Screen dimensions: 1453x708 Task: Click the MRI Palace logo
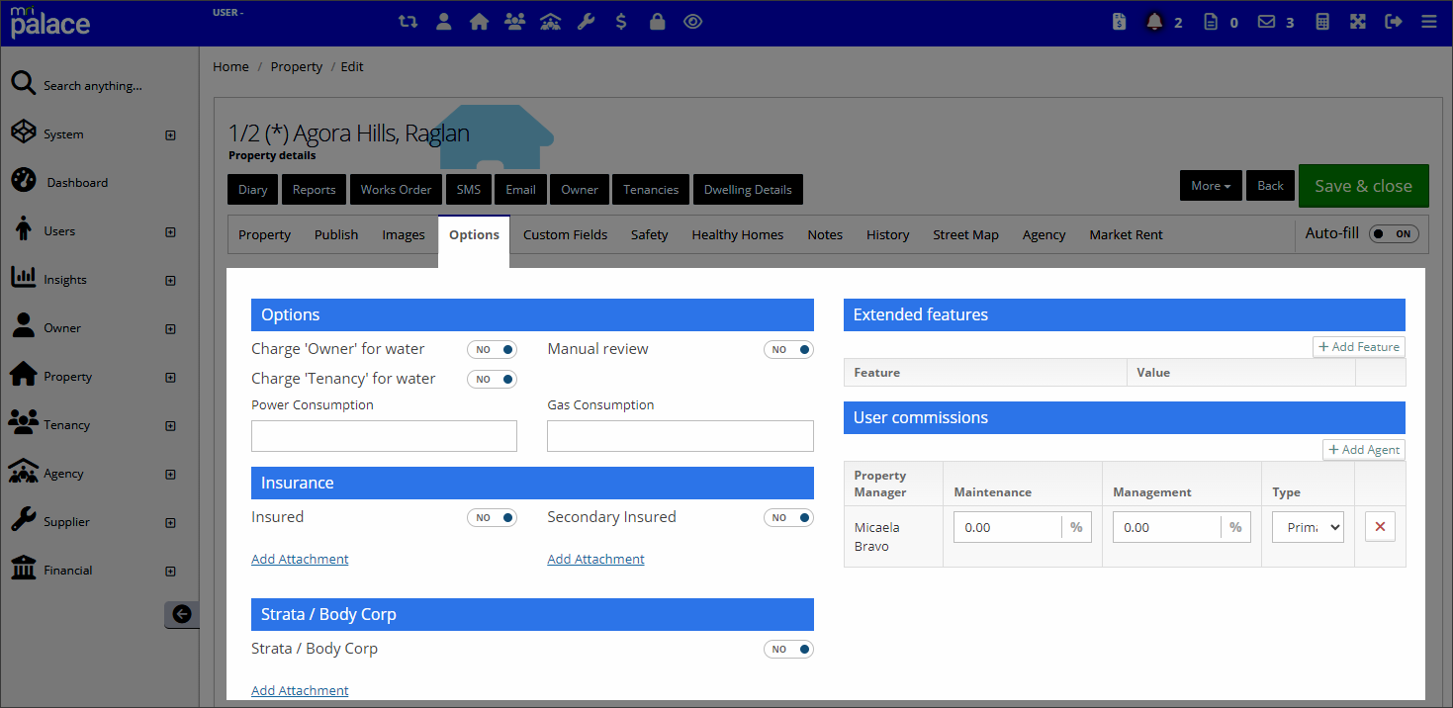click(50, 22)
